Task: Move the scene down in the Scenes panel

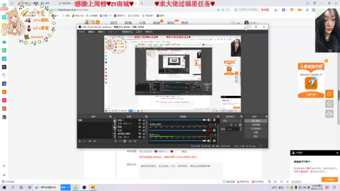Action: pos(94,141)
